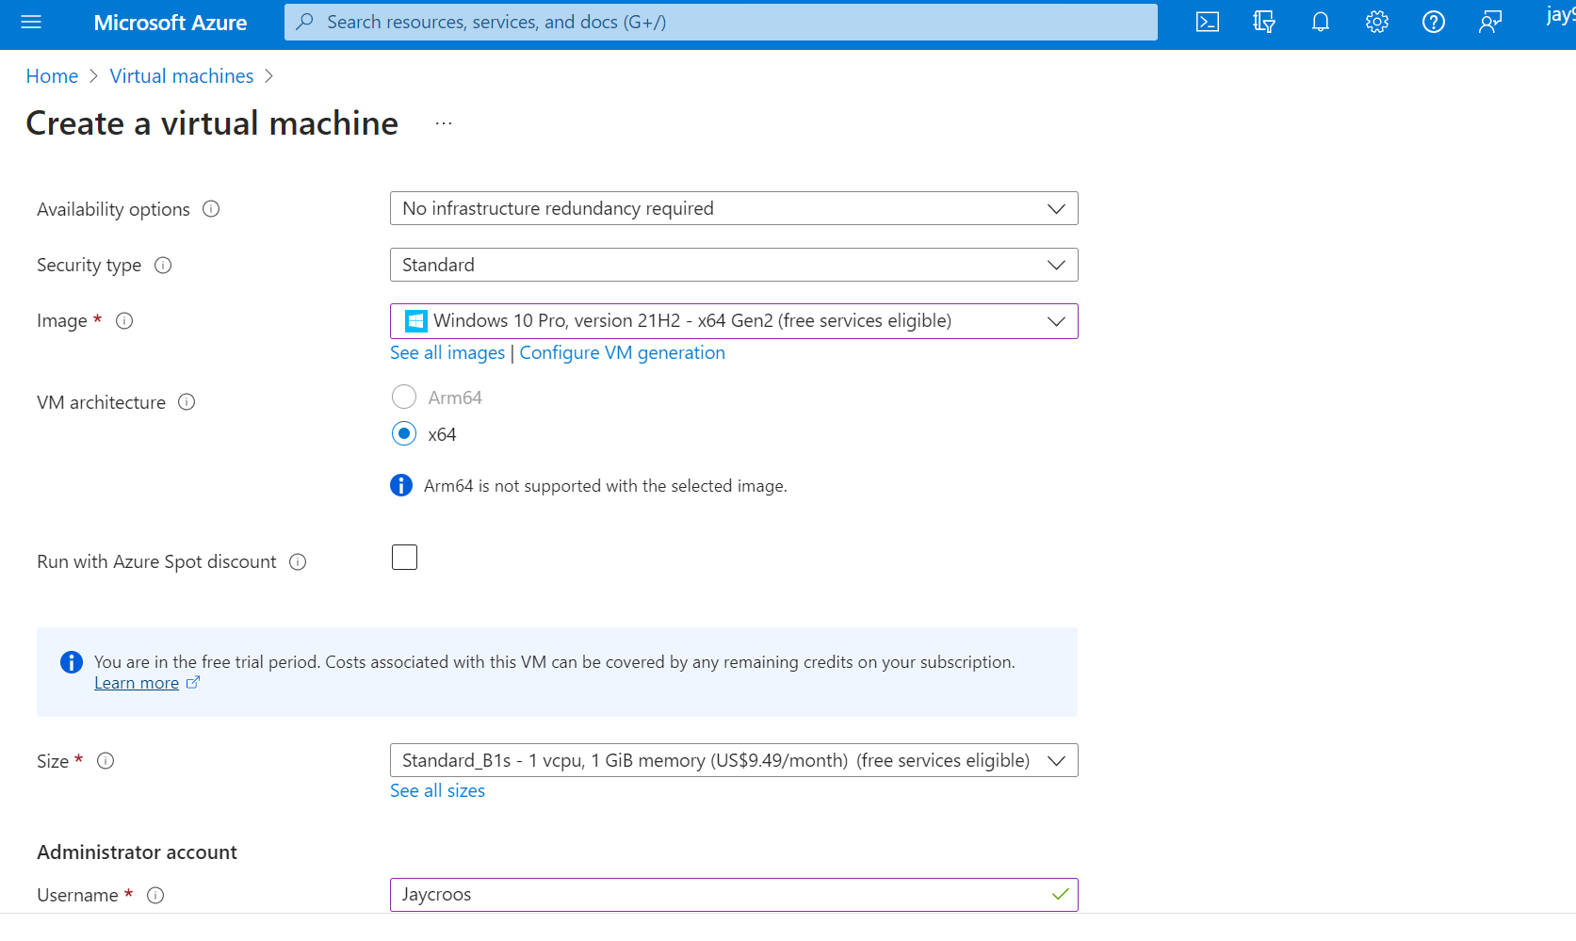Show info tooltip for Security type

[x=163, y=265]
